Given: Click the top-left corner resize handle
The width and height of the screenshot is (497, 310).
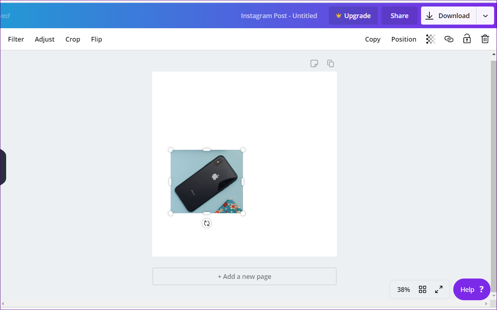Looking at the screenshot, I should (171, 150).
